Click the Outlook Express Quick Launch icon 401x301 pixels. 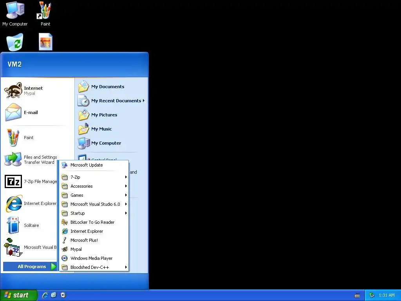(x=54, y=295)
